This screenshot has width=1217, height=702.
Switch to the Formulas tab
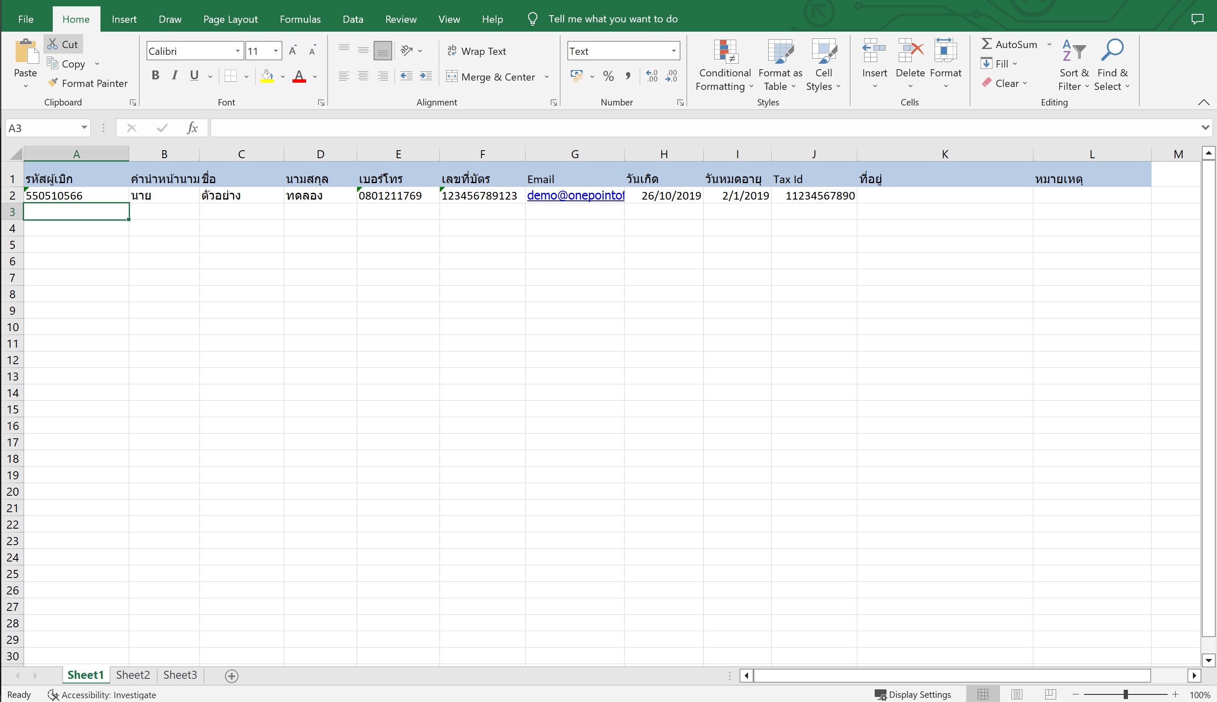point(300,19)
